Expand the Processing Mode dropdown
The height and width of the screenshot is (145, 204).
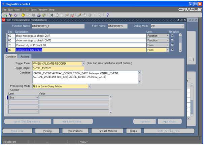pos(89,86)
